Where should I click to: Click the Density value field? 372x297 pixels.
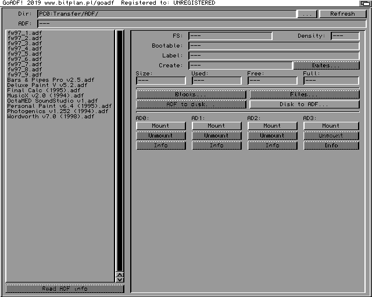click(345, 36)
